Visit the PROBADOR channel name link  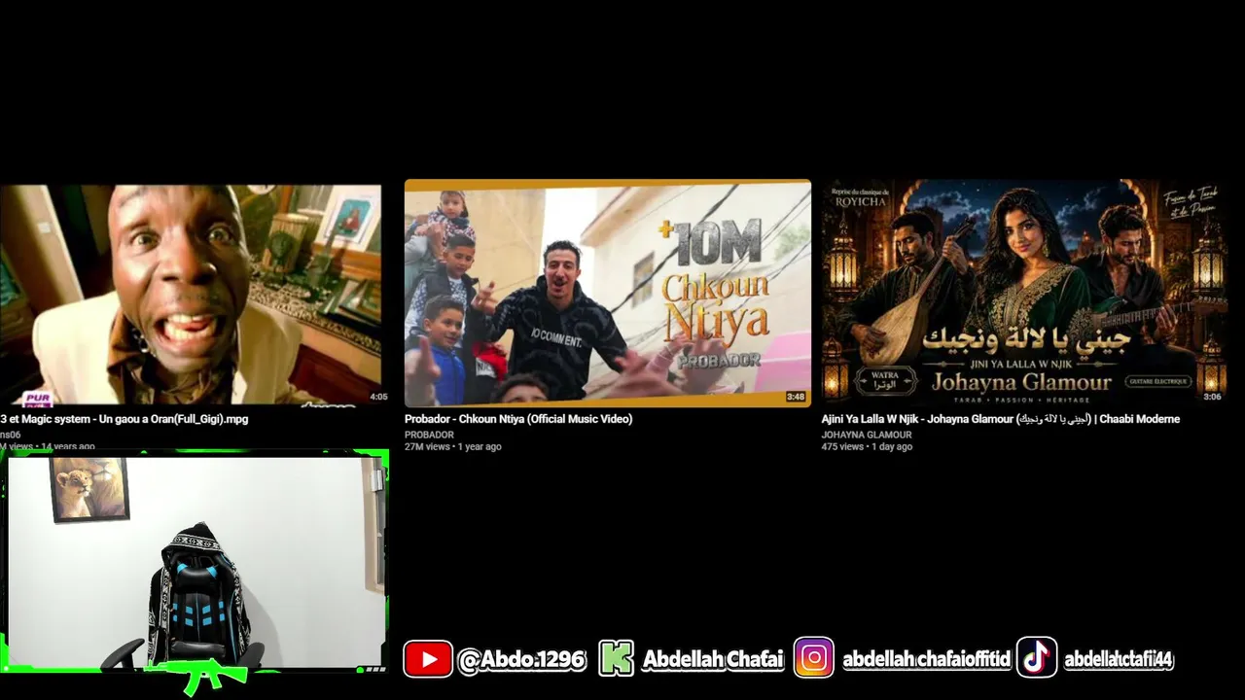[x=429, y=435]
